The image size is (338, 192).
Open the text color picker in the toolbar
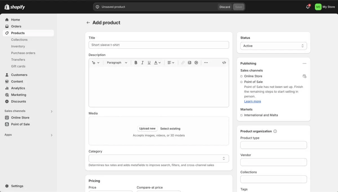click(157, 62)
